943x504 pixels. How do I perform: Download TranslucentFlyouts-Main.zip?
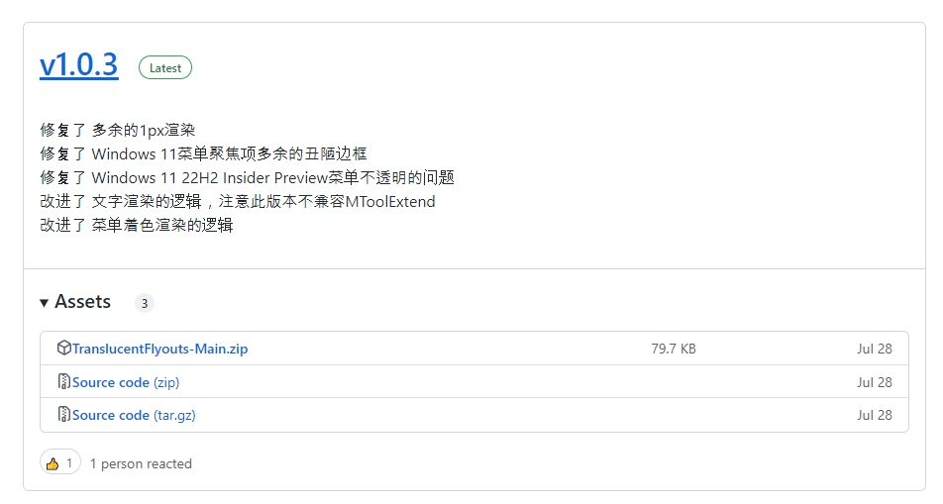click(x=160, y=349)
